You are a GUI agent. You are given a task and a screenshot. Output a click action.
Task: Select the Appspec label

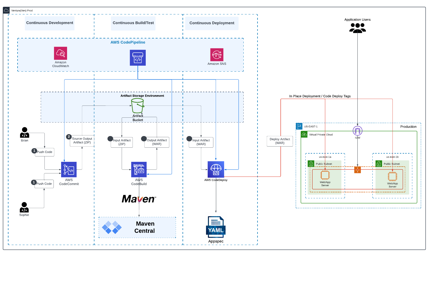tap(216, 241)
